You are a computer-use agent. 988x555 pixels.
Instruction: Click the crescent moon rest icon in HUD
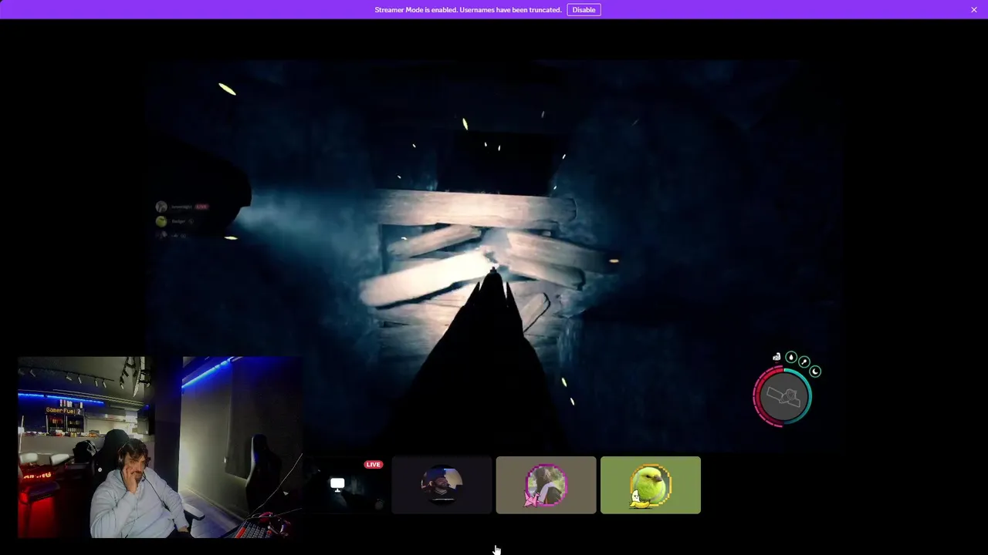(x=815, y=372)
